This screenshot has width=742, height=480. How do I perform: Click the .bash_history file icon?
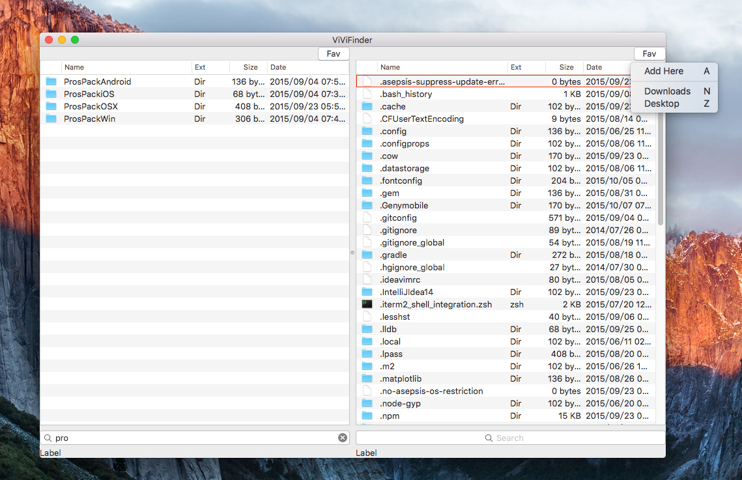[x=367, y=94]
